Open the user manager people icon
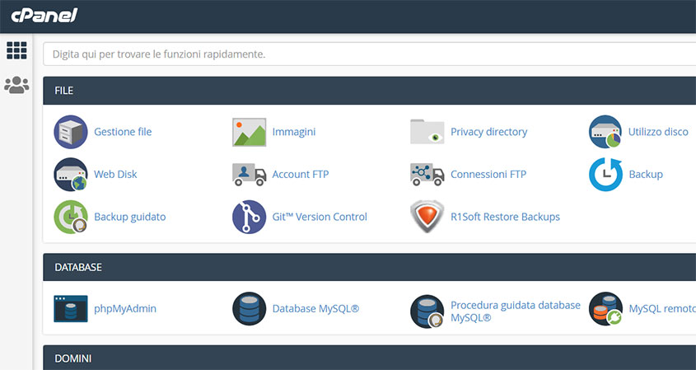Viewport: 696px width, 370px height. pos(16,85)
